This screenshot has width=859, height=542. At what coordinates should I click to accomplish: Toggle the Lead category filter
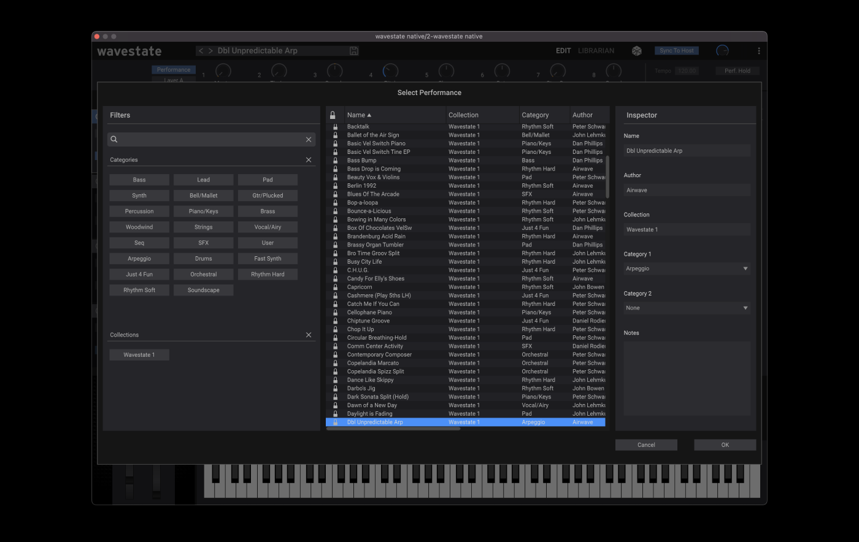204,180
